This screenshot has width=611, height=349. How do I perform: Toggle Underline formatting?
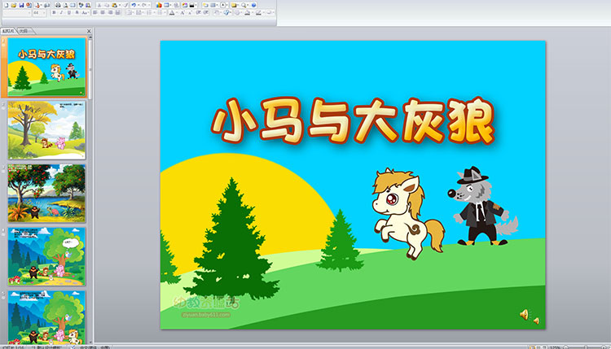[69, 13]
